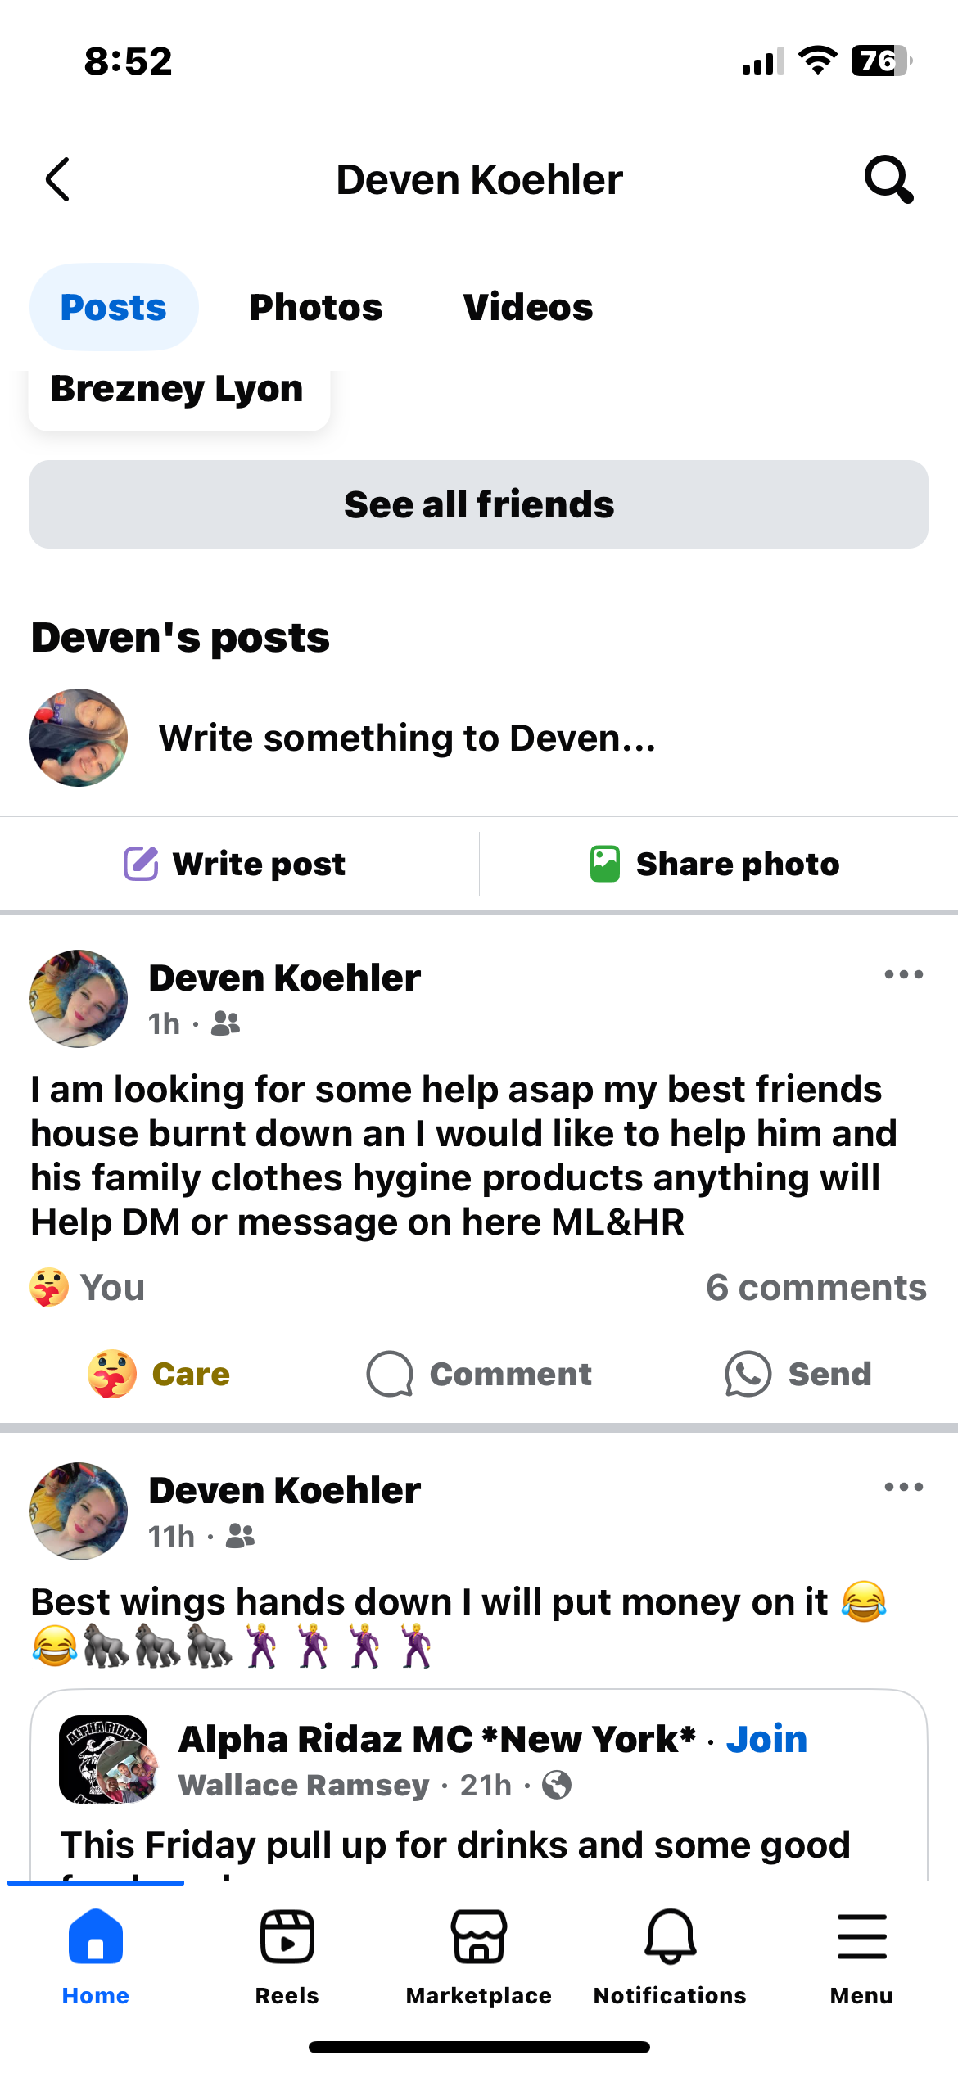This screenshot has width=958, height=2073.
Task: Switch to the Photos tab
Action: [316, 307]
